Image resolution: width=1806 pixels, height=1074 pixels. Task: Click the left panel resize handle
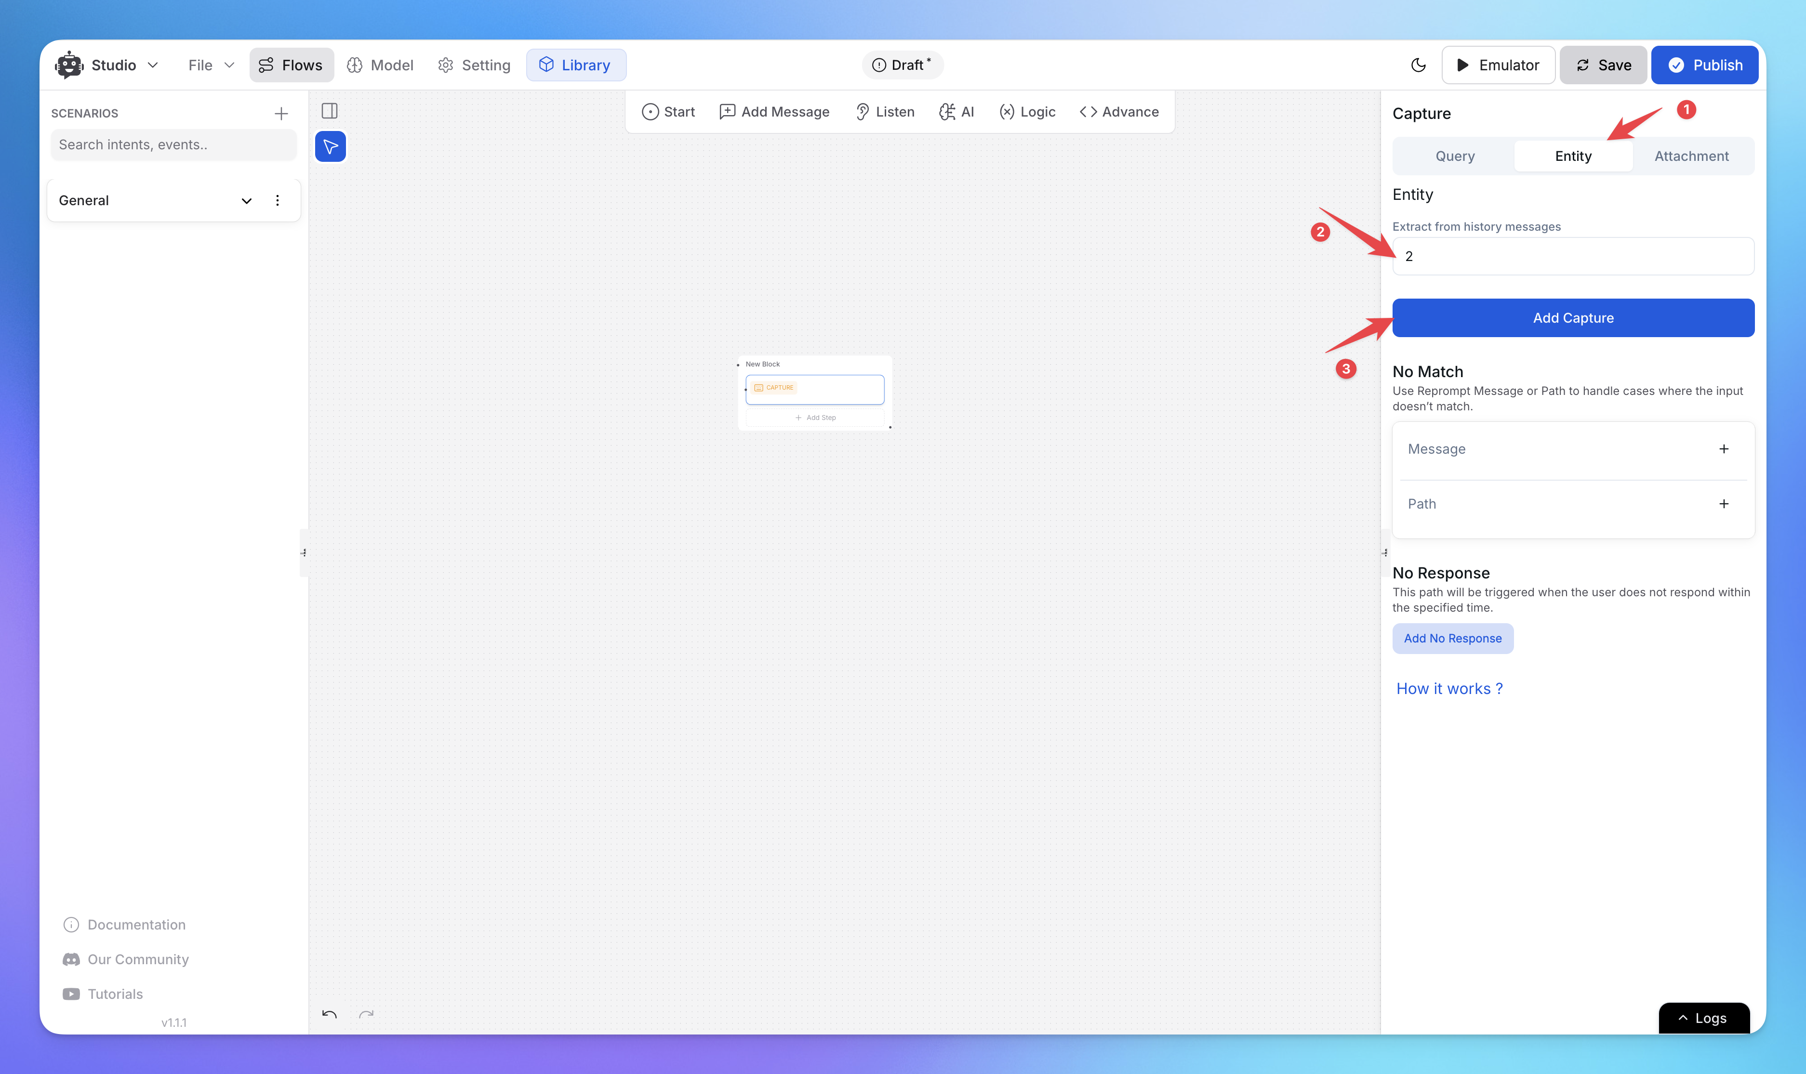click(304, 553)
